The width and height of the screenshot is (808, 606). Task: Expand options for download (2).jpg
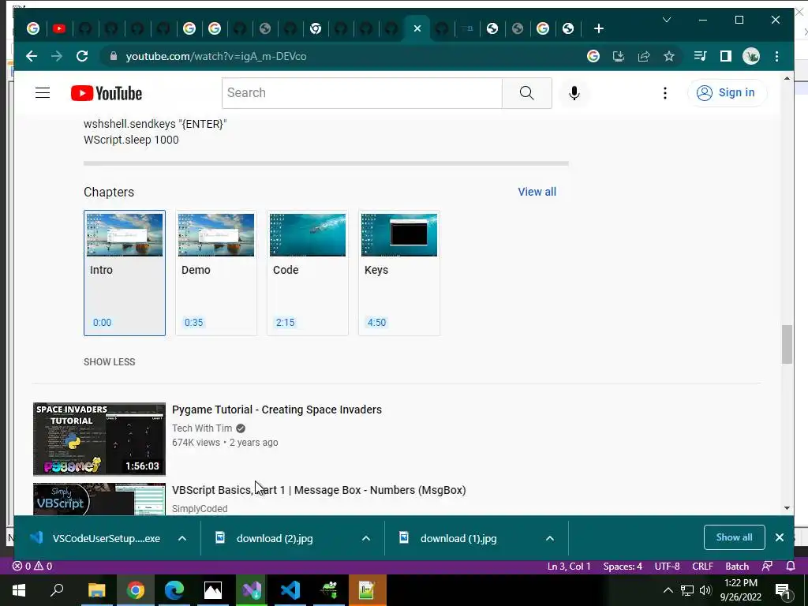(x=366, y=538)
